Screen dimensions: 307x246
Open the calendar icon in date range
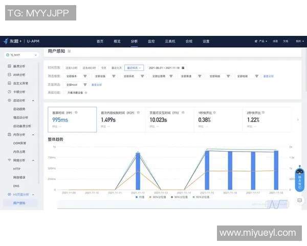(183, 68)
